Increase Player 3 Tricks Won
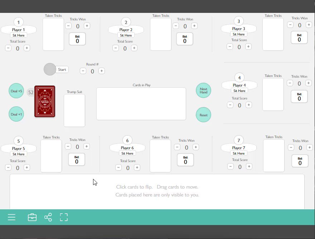 point(309,25)
